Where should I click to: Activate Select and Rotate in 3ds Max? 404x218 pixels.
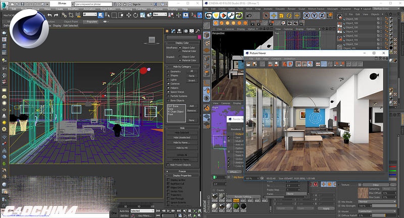pos(135,16)
